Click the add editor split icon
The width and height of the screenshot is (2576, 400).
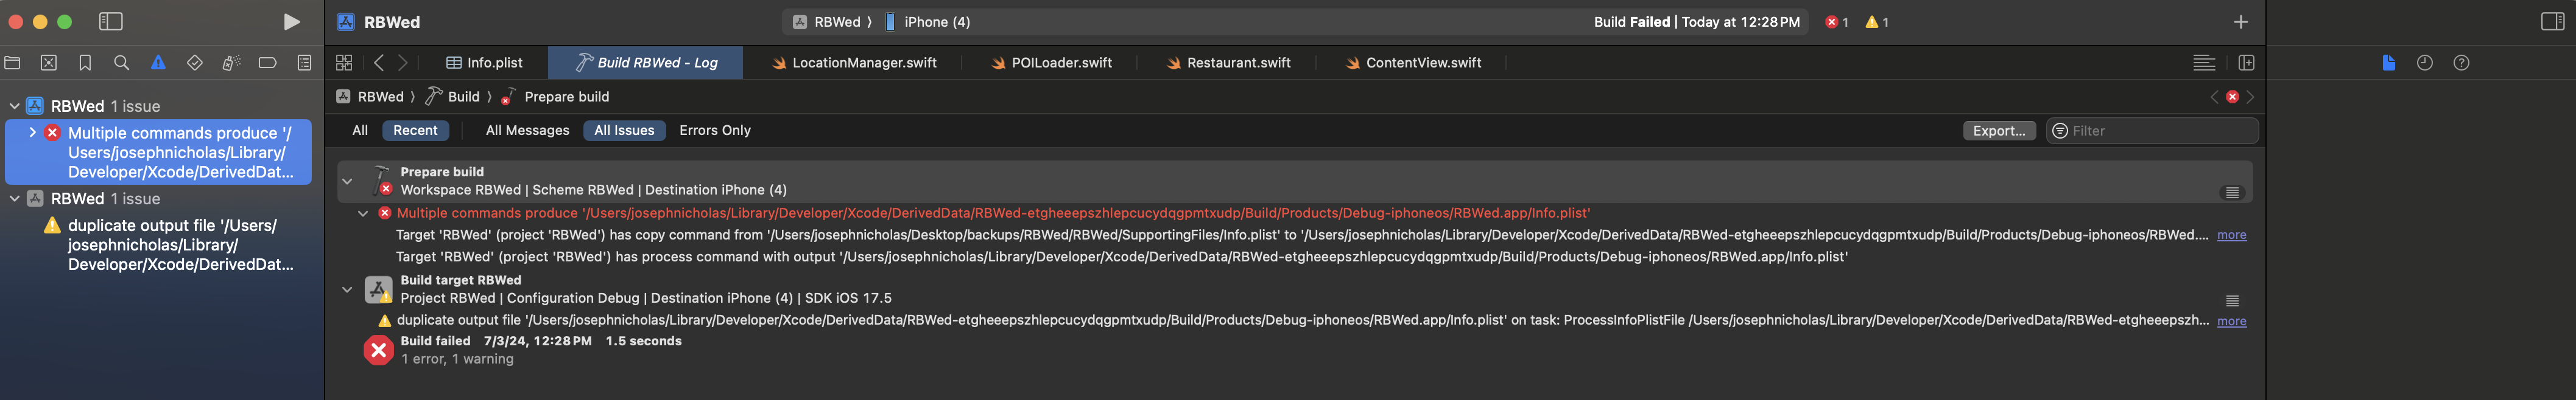point(2246,63)
